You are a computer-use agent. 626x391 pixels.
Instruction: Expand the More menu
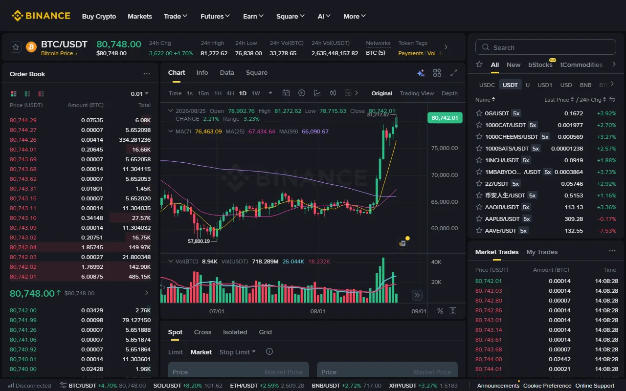pos(355,16)
